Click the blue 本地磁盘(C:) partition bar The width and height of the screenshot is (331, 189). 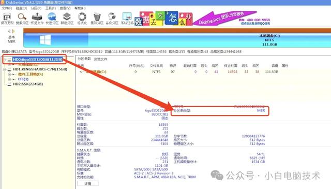pyautogui.click(x=177, y=40)
